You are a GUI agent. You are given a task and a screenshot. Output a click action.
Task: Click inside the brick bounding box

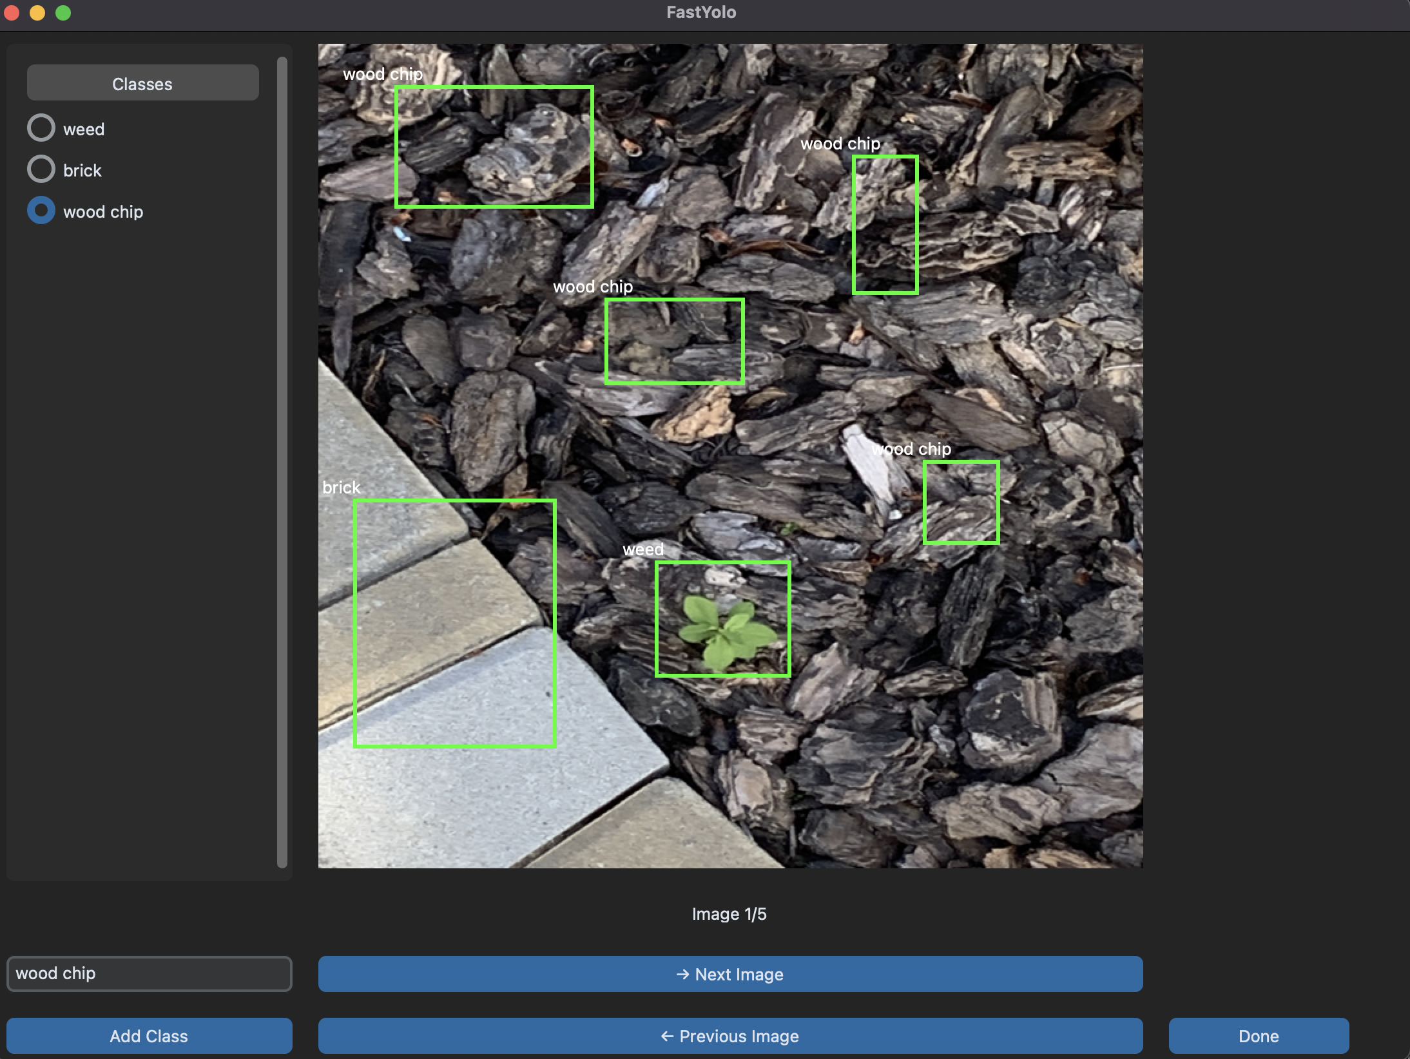click(x=454, y=624)
